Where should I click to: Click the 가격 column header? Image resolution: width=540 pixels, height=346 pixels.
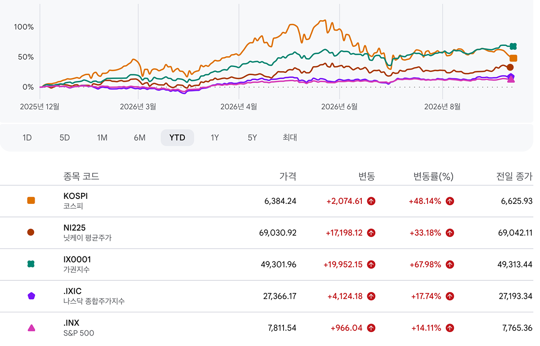pyautogui.click(x=288, y=177)
